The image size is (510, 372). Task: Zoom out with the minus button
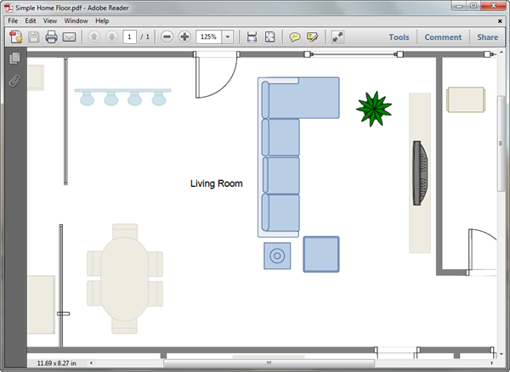(x=167, y=37)
